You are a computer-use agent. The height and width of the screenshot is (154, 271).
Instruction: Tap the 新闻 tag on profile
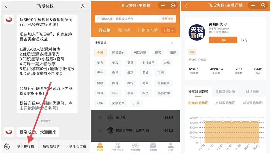(192, 52)
